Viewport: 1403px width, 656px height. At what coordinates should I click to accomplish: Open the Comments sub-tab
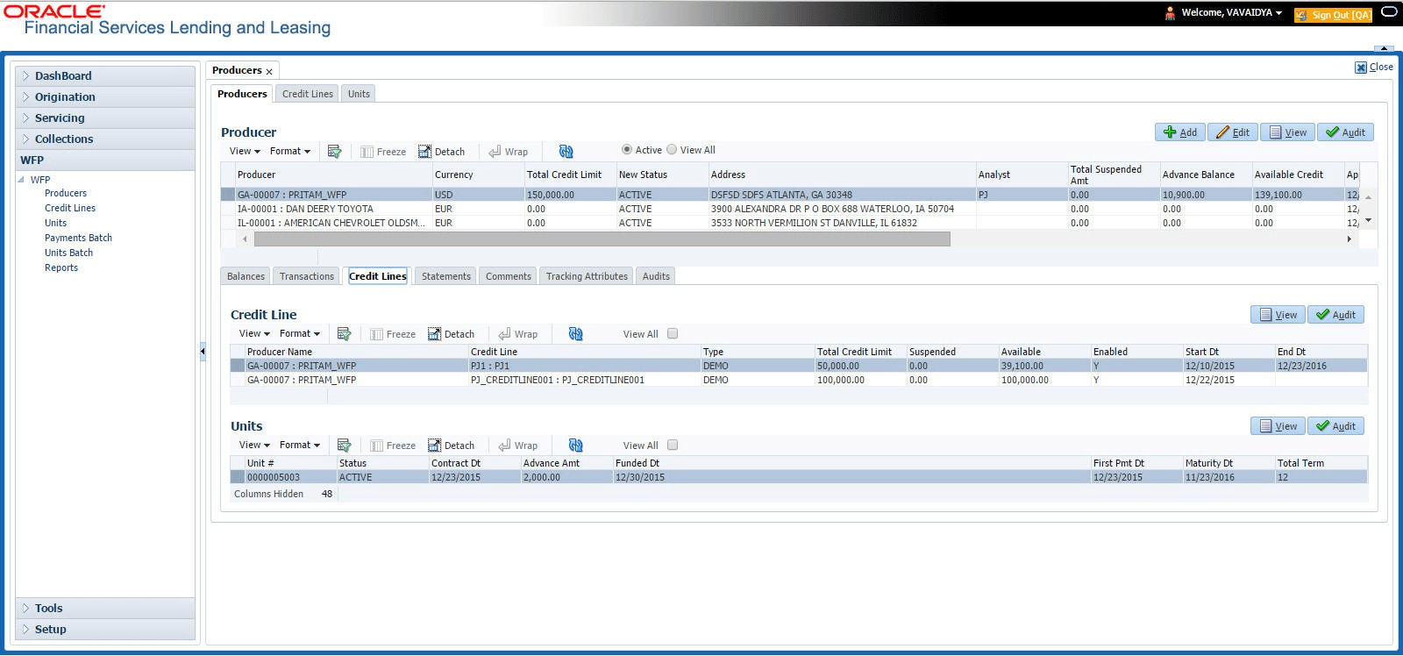(x=509, y=276)
